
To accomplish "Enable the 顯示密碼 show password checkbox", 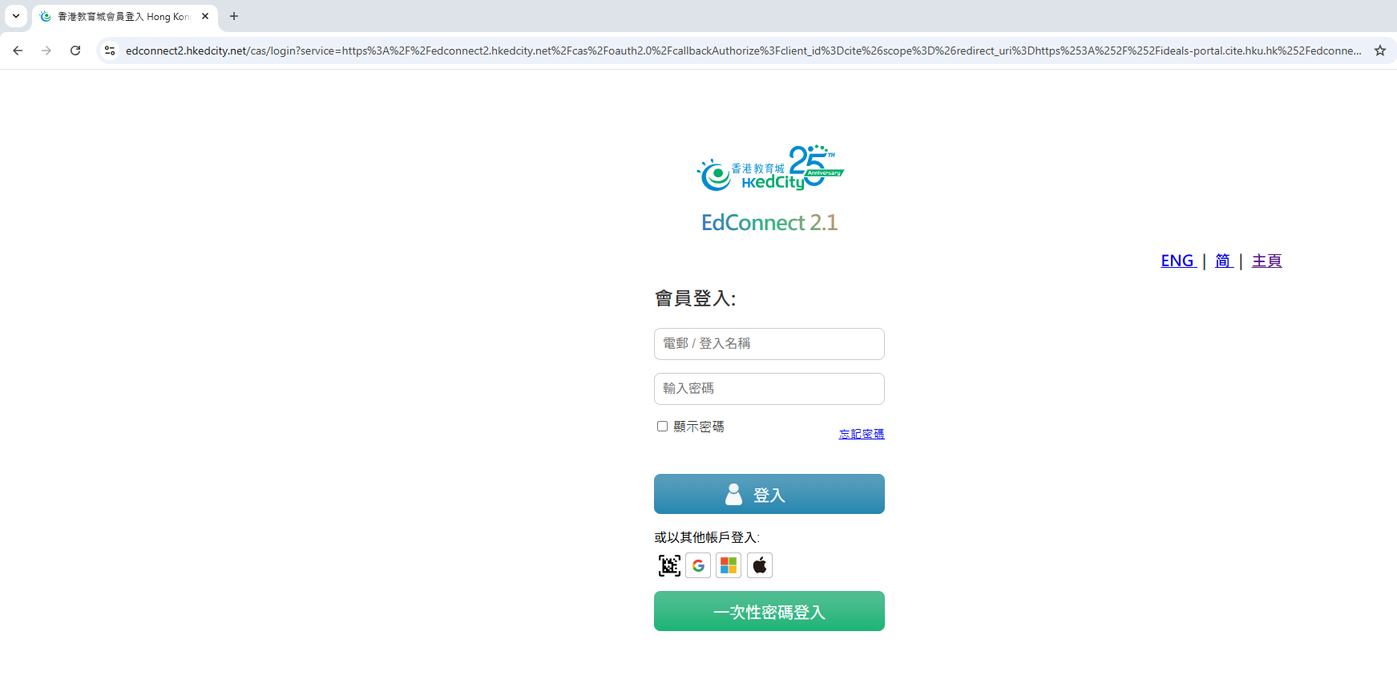I will point(662,427).
